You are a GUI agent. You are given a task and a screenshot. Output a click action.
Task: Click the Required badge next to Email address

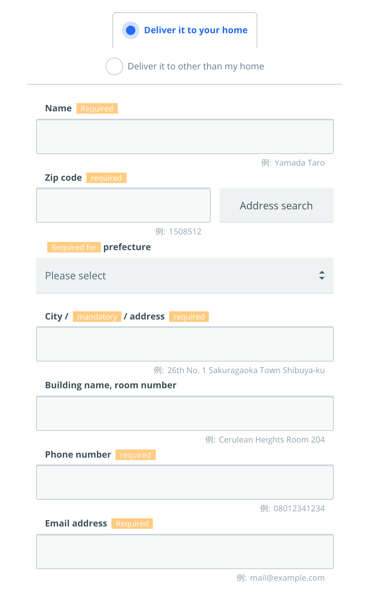click(x=132, y=524)
